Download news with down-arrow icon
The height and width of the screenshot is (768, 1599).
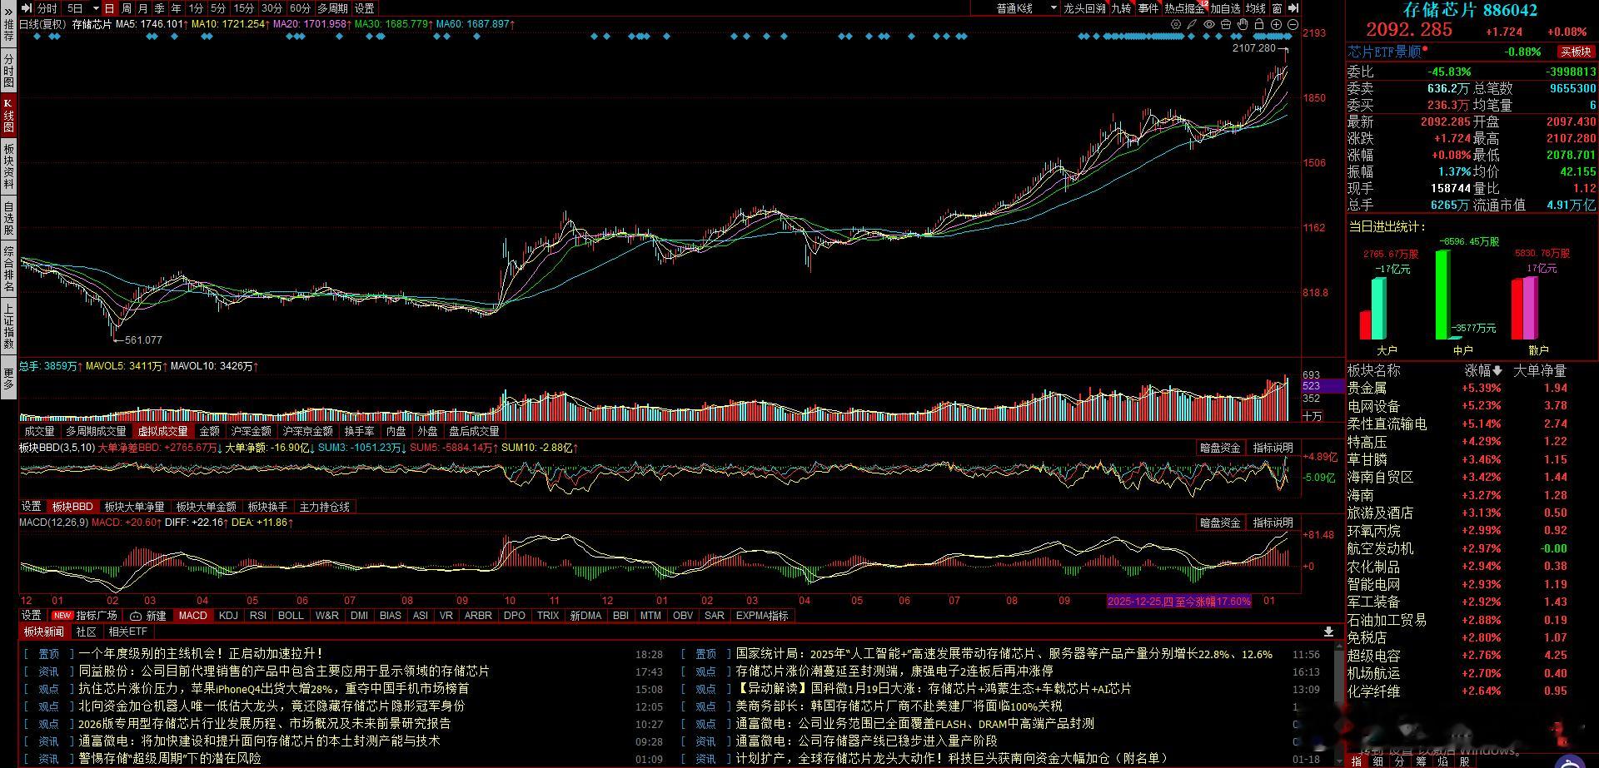tap(1328, 632)
